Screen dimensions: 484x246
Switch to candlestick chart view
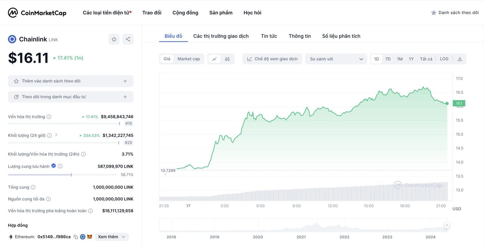point(227,59)
